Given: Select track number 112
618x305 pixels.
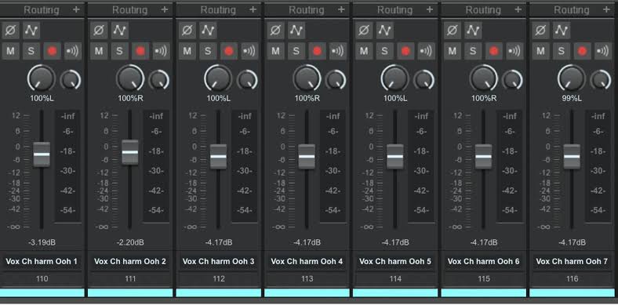Looking at the screenshot, I should pos(218,279).
